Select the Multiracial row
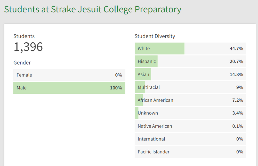 190,87
